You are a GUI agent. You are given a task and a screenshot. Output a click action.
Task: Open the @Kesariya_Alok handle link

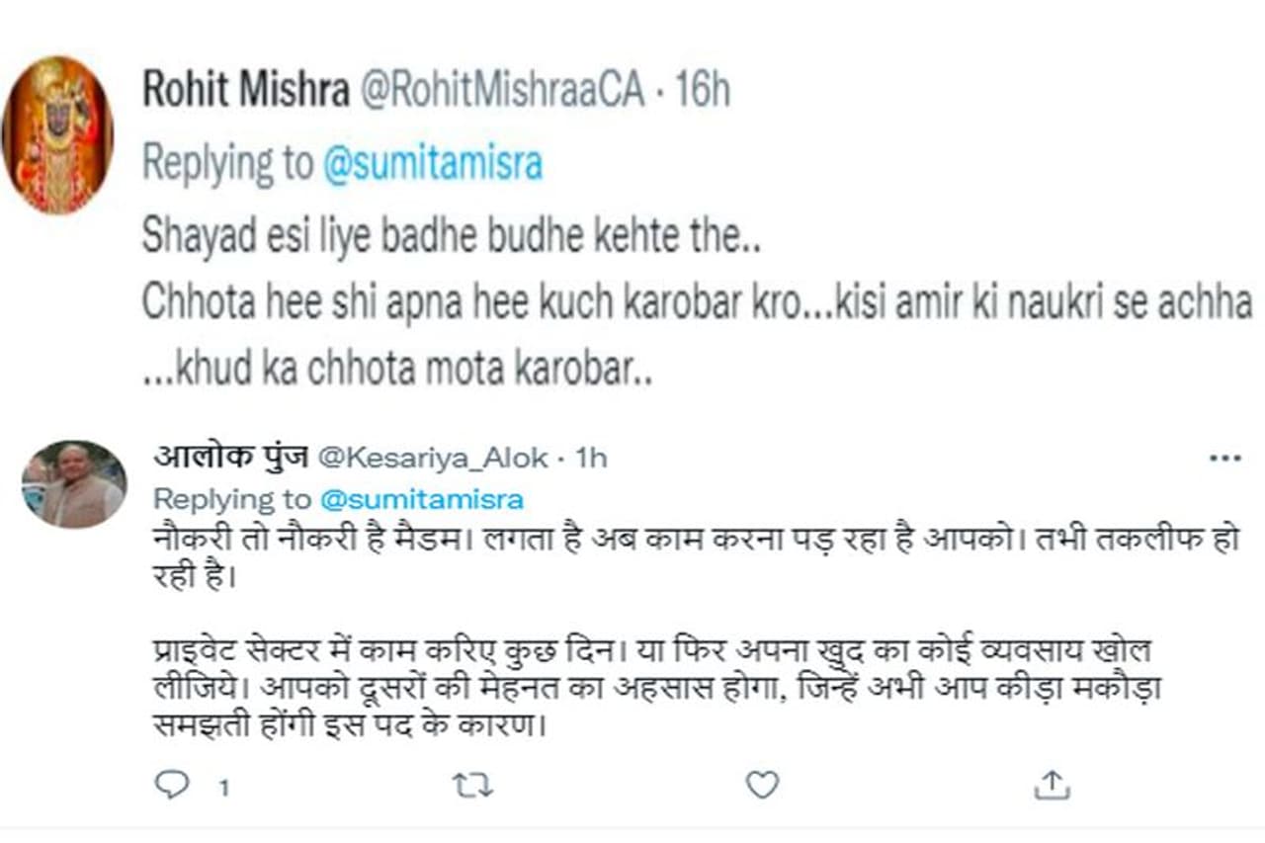pyautogui.click(x=432, y=458)
